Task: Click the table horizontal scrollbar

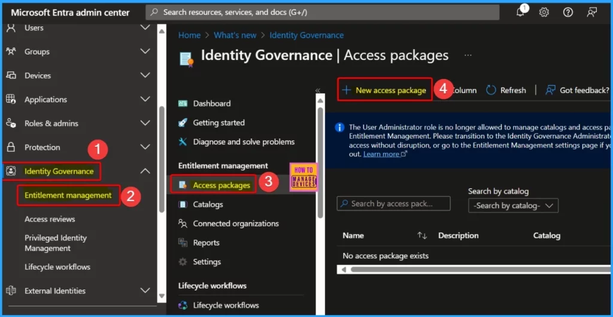Action: click(480, 270)
